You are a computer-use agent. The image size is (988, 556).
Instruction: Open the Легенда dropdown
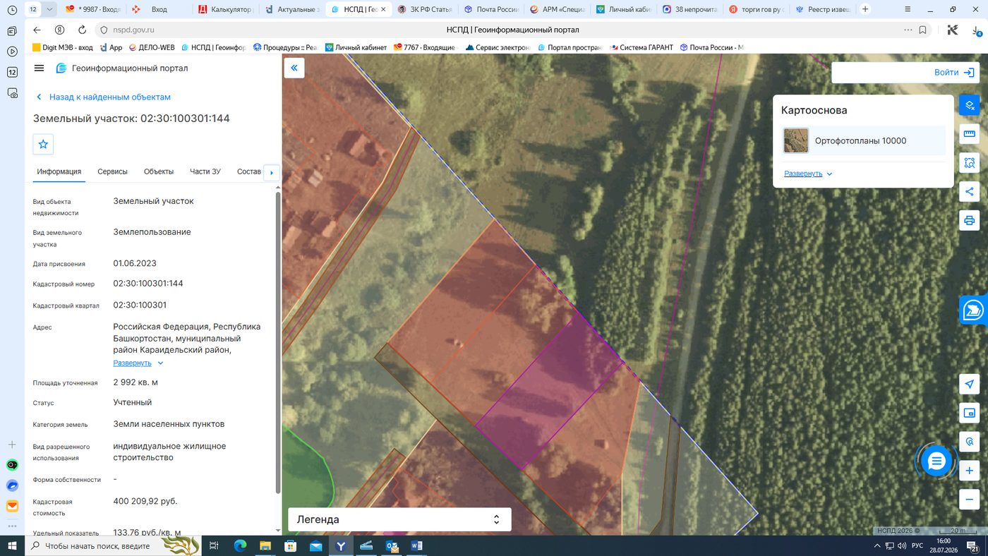click(x=399, y=519)
